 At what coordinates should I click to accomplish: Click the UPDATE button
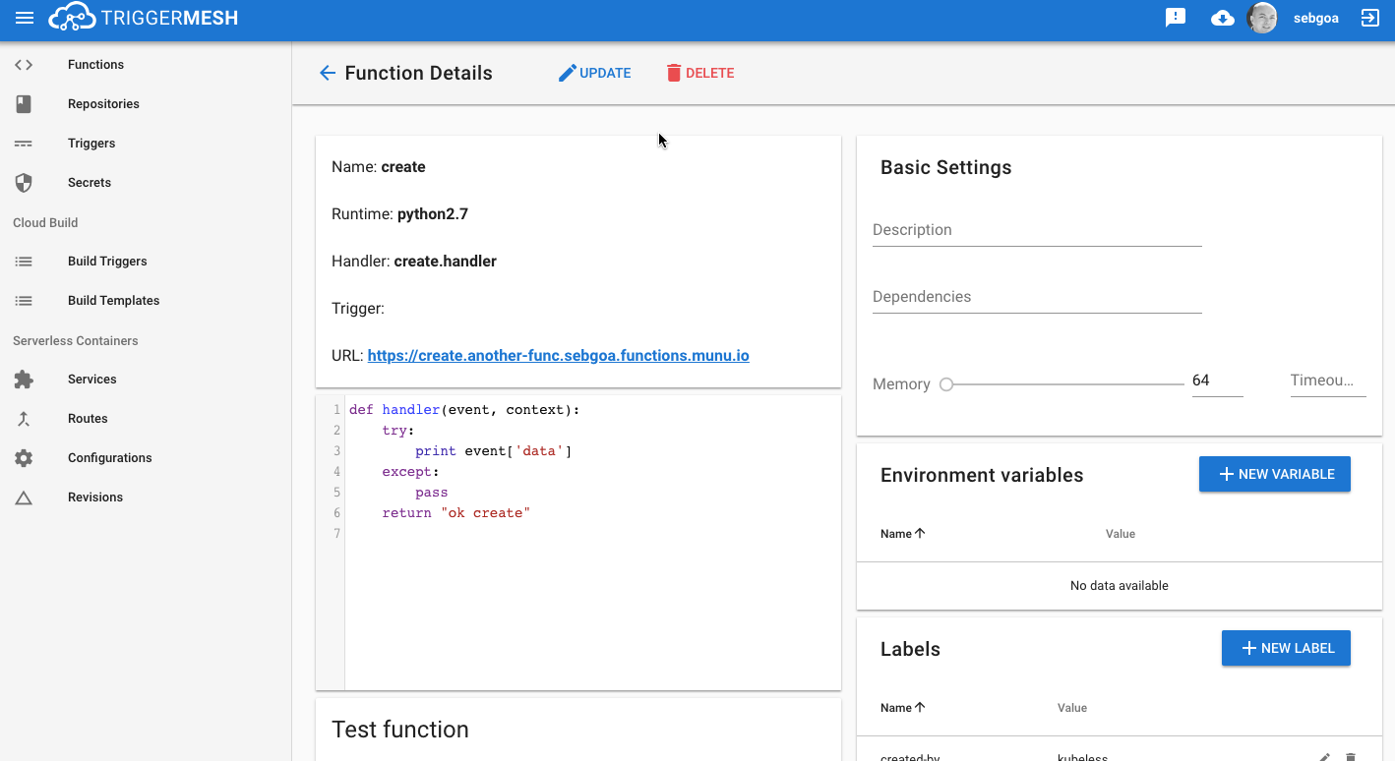click(594, 73)
